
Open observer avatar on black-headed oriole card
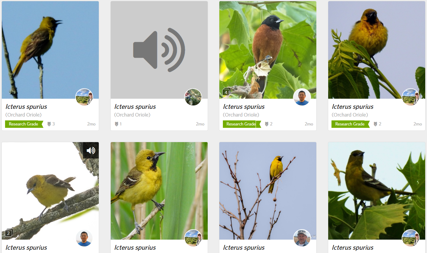click(302, 97)
